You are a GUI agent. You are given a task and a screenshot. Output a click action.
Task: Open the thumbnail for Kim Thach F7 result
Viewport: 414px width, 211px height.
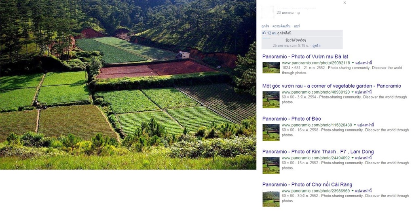pos(271,165)
